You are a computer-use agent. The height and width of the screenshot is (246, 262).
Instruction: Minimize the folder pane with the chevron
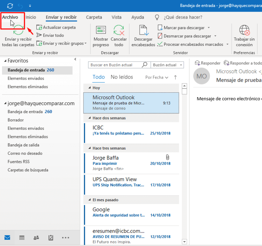click(75, 59)
